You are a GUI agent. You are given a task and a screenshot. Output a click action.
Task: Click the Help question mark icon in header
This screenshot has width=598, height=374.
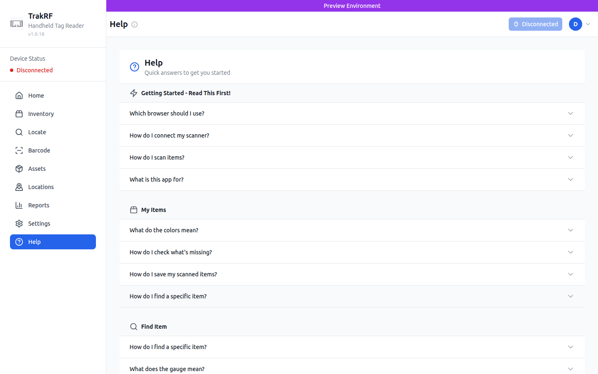pos(134,66)
